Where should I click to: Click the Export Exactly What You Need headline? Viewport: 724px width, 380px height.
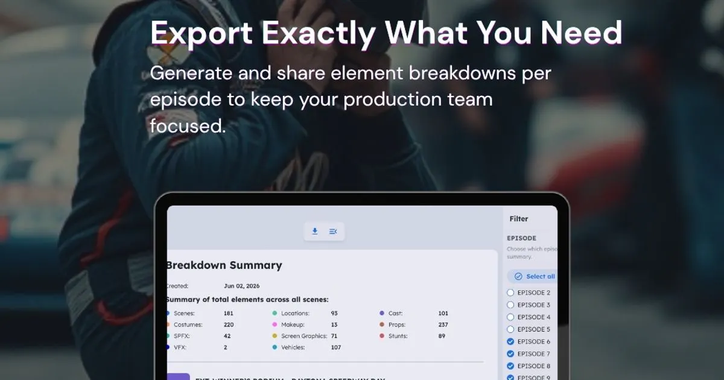pyautogui.click(x=386, y=33)
